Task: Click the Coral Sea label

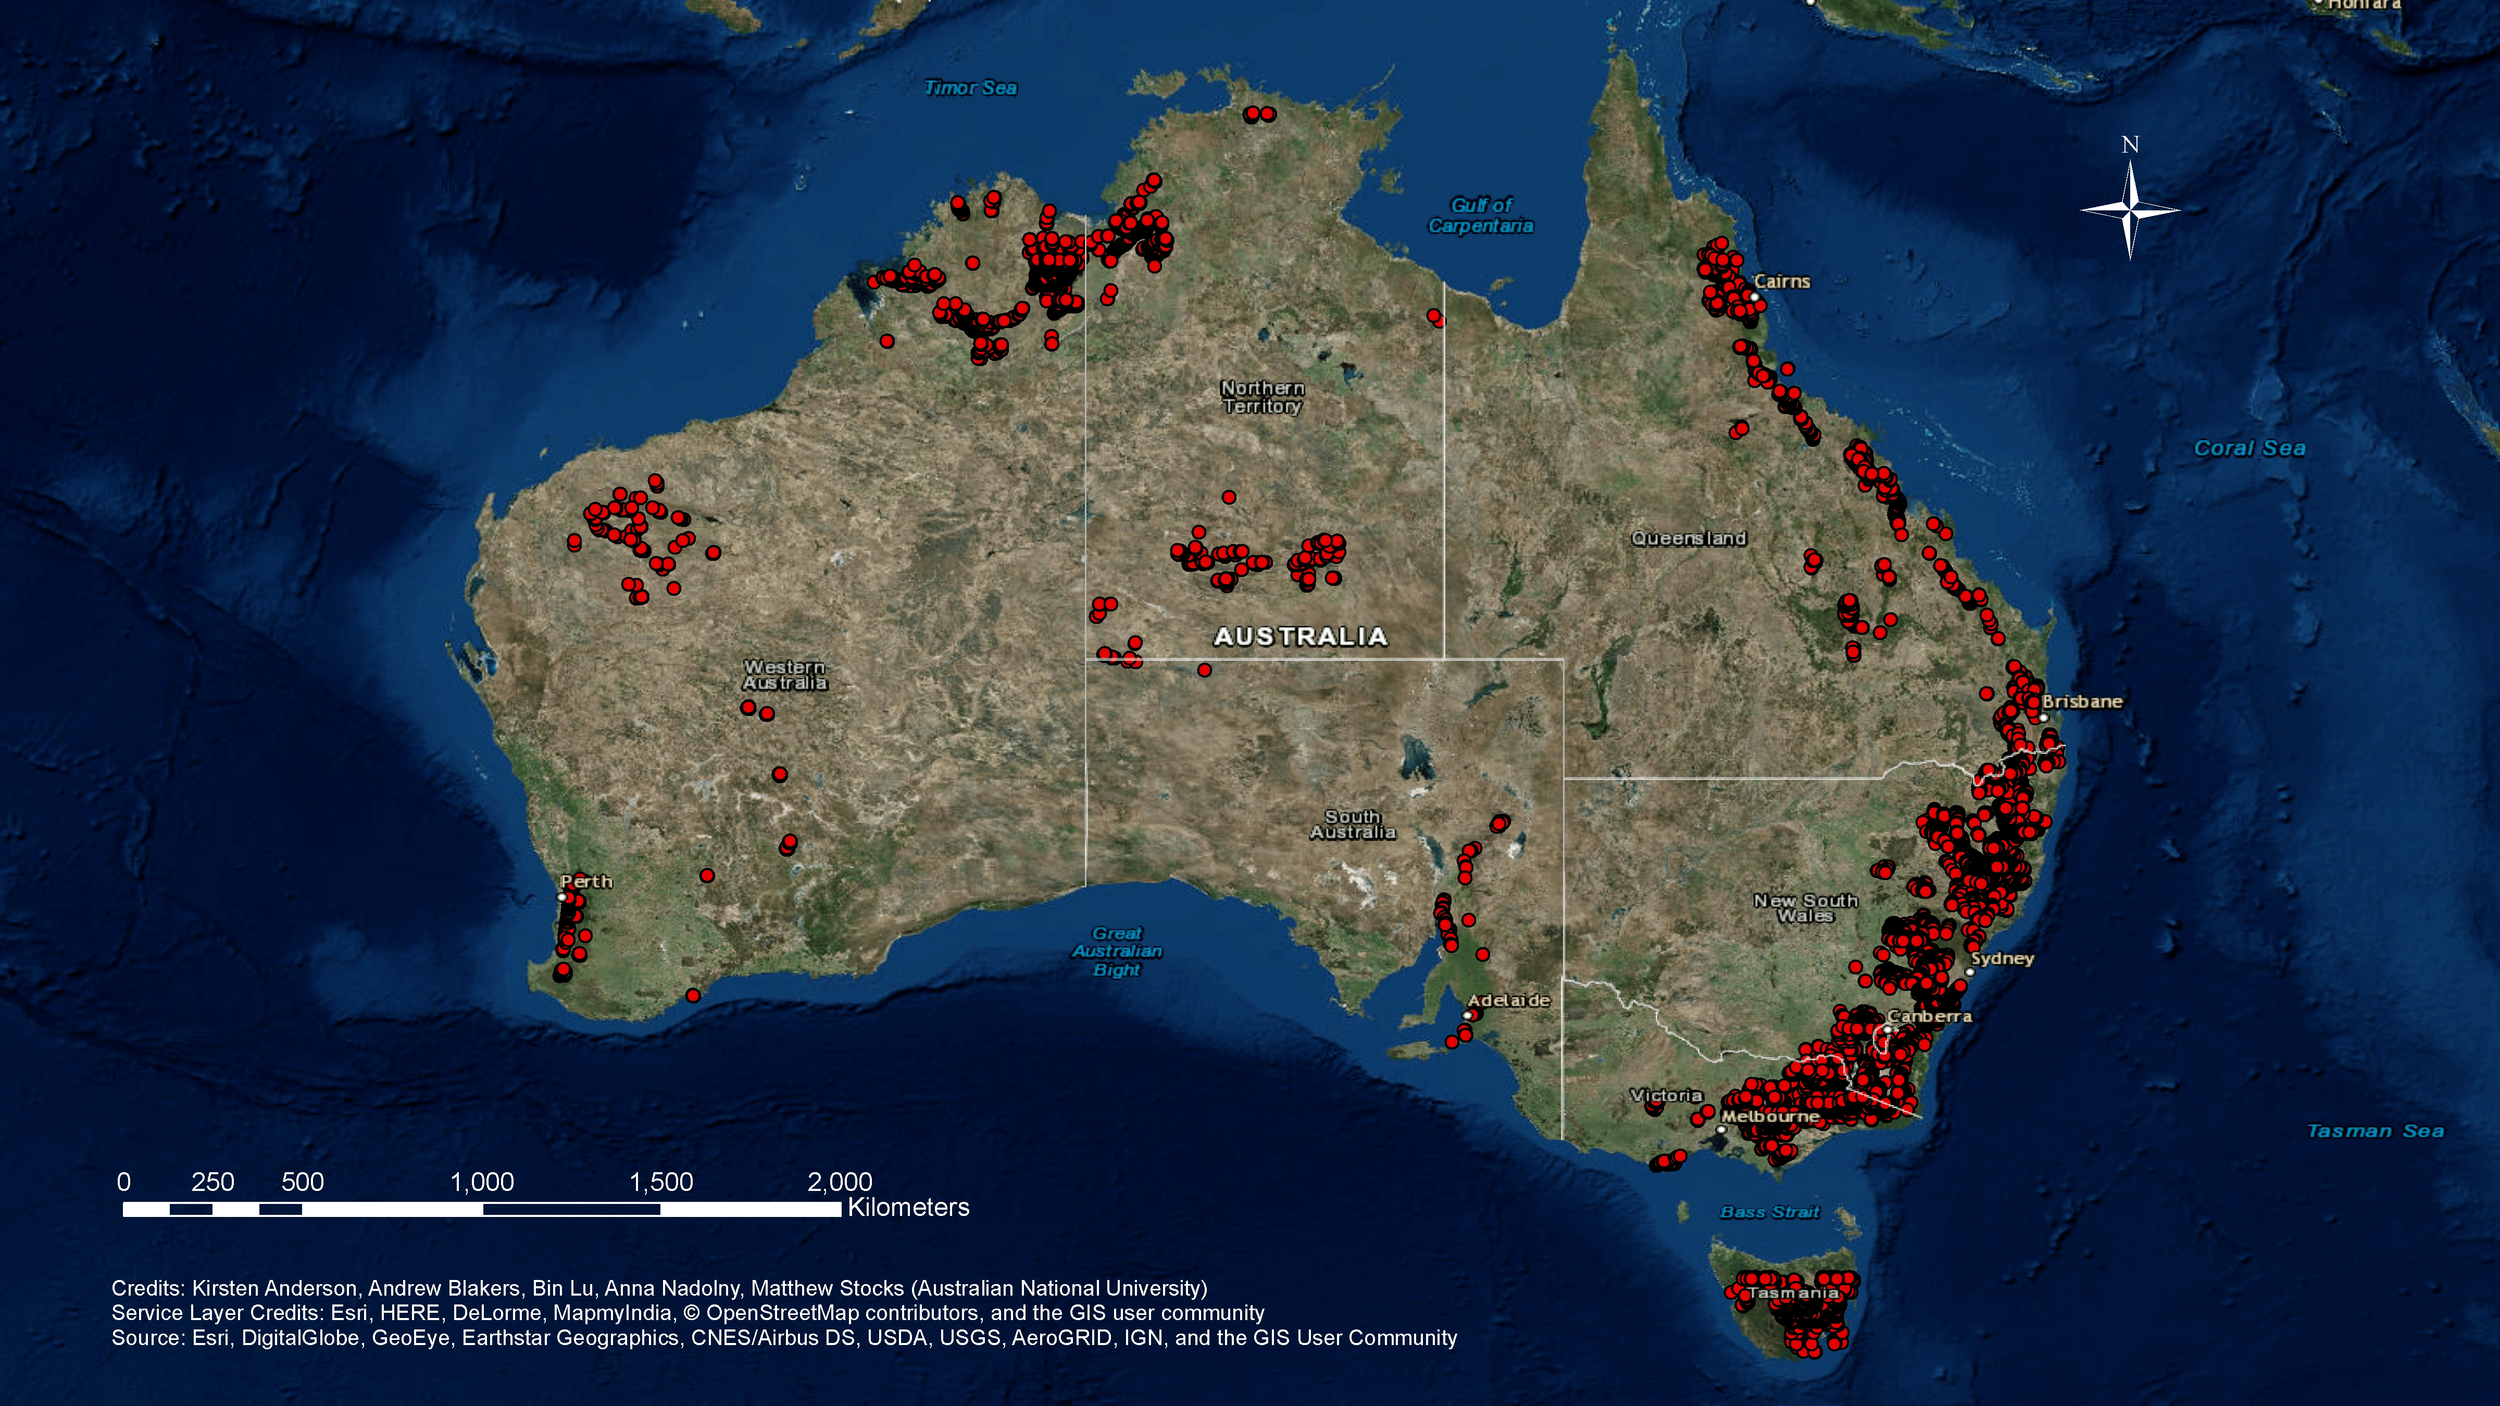Action: (2248, 448)
